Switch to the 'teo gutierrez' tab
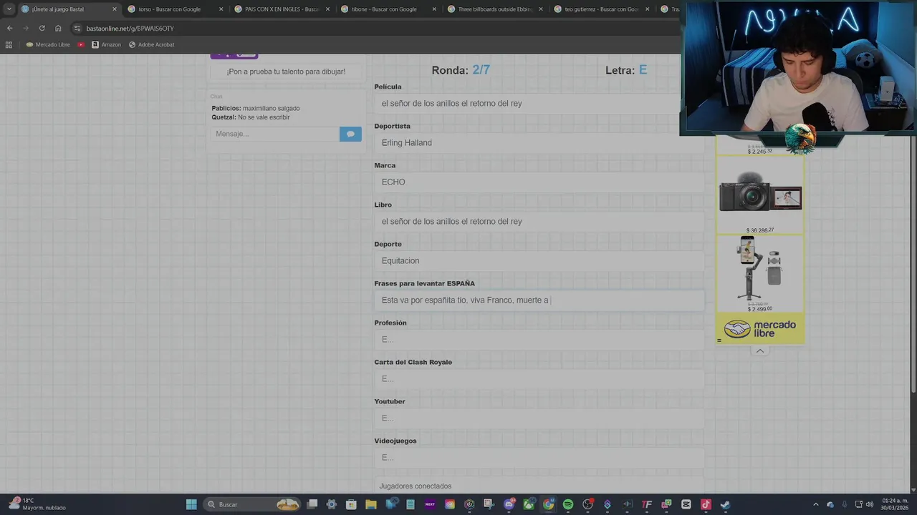 pos(602,9)
